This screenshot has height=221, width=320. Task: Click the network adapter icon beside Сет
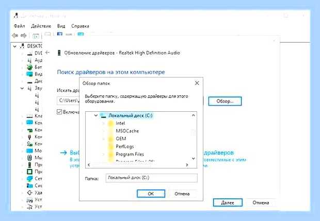coord(29,179)
